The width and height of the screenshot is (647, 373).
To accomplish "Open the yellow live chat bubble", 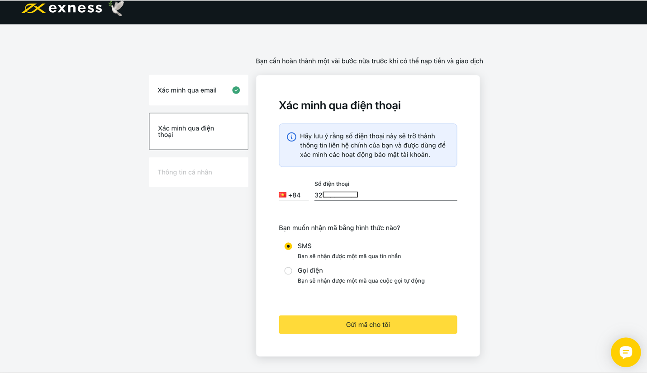I will (625, 352).
